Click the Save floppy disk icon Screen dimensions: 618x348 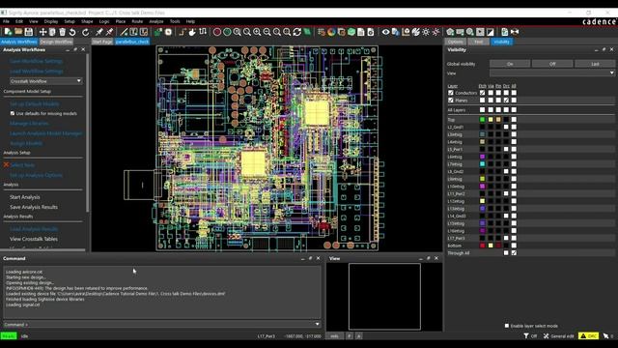coord(28,32)
